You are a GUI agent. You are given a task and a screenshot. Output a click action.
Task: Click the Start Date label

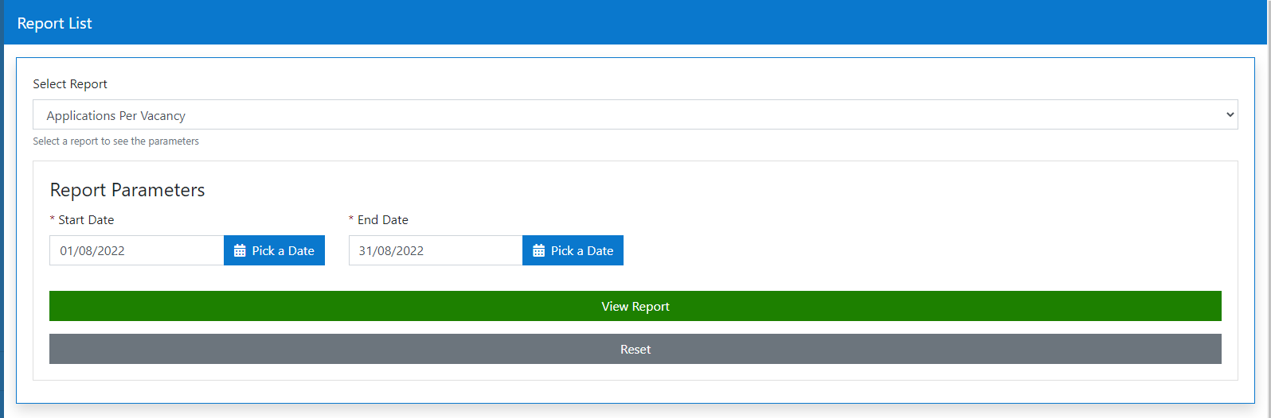[x=82, y=219]
